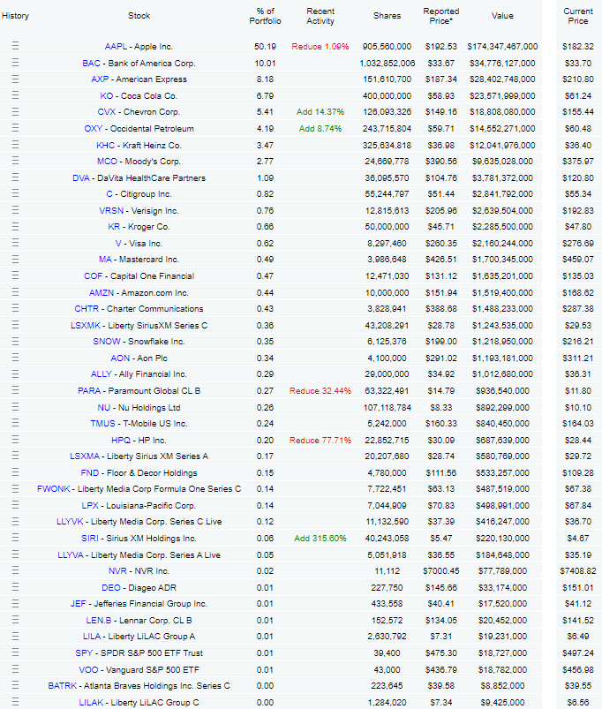
Task: Open history icon for Visa Inc. row
Action: point(15,244)
